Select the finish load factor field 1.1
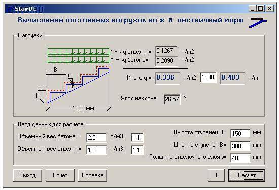Viewport: 279px width, 190px height. (137, 150)
